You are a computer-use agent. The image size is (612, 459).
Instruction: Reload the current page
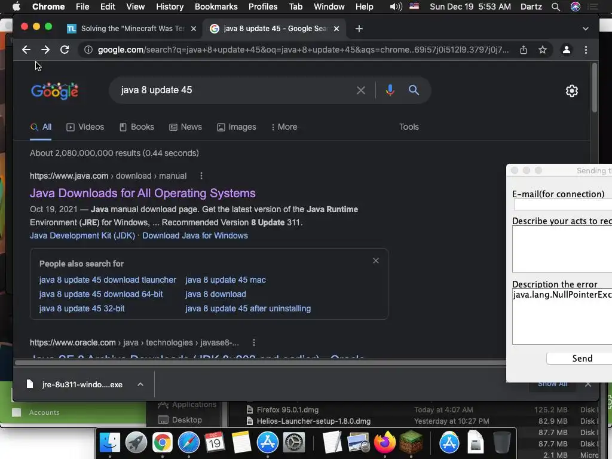pos(65,50)
